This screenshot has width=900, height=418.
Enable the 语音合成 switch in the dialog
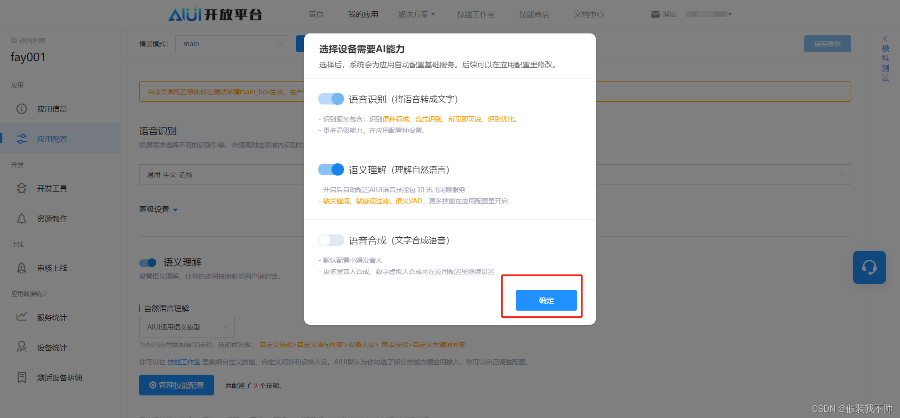point(331,240)
